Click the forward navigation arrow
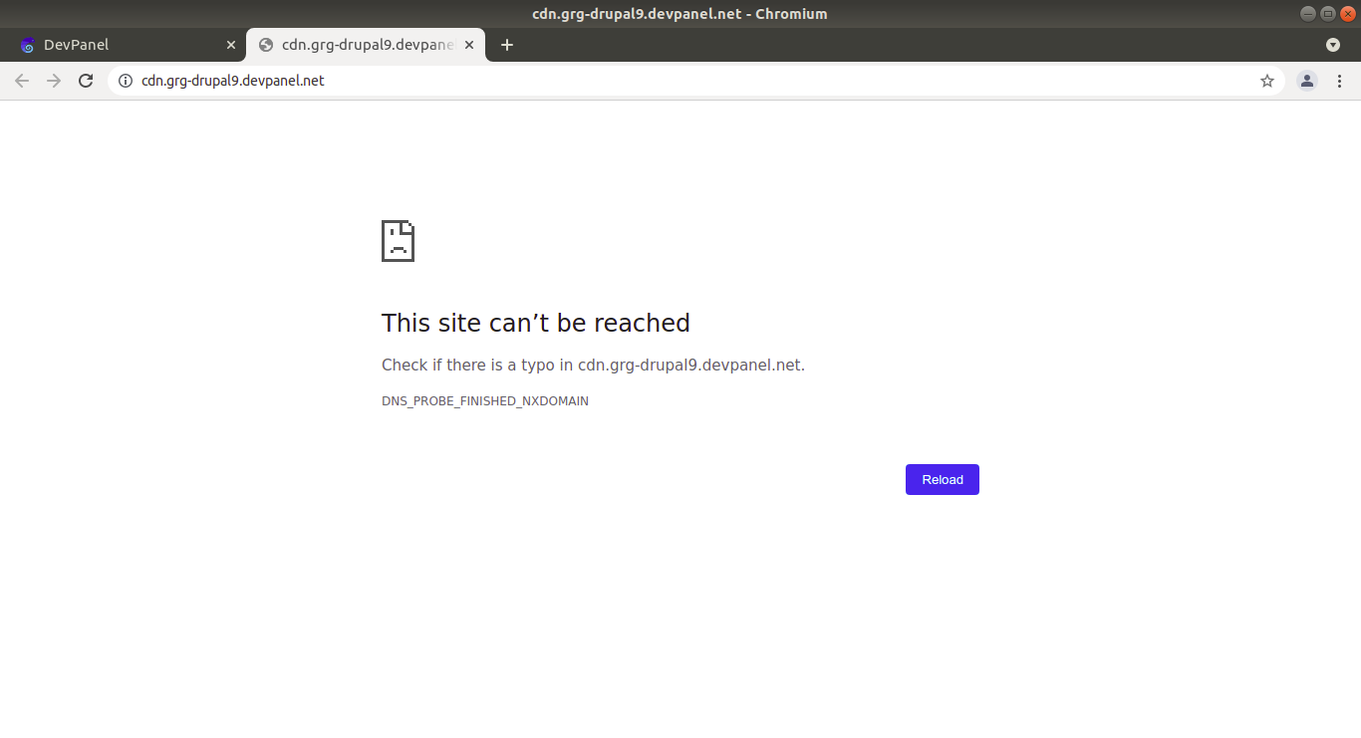The image size is (1361, 738). [54, 81]
